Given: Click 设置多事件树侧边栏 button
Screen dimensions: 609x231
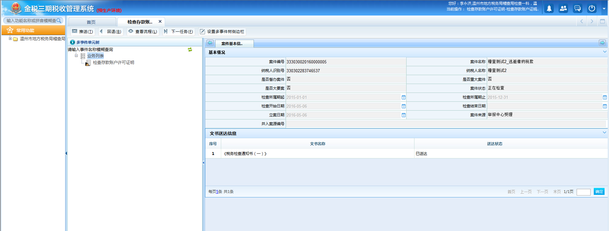Looking at the screenshot, I should [222, 31].
